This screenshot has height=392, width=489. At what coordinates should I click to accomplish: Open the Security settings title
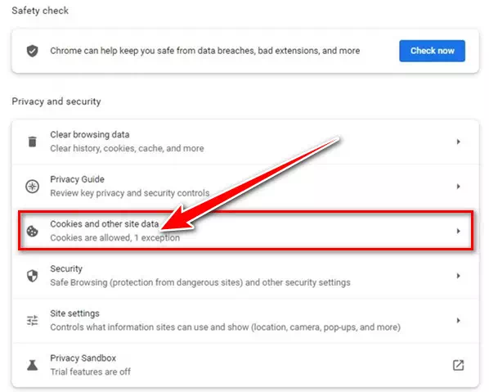[x=66, y=268]
